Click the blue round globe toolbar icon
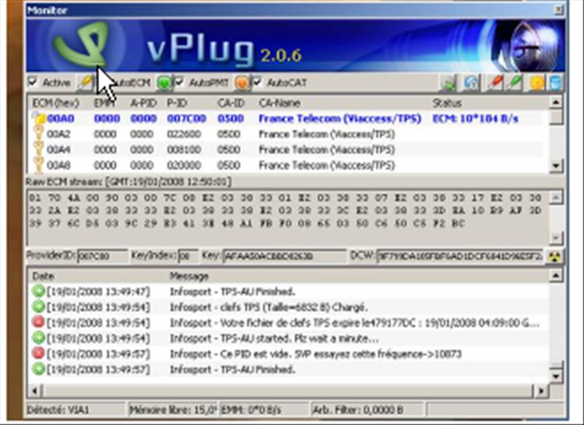Viewport: 584px width, 425px height. pos(471,82)
